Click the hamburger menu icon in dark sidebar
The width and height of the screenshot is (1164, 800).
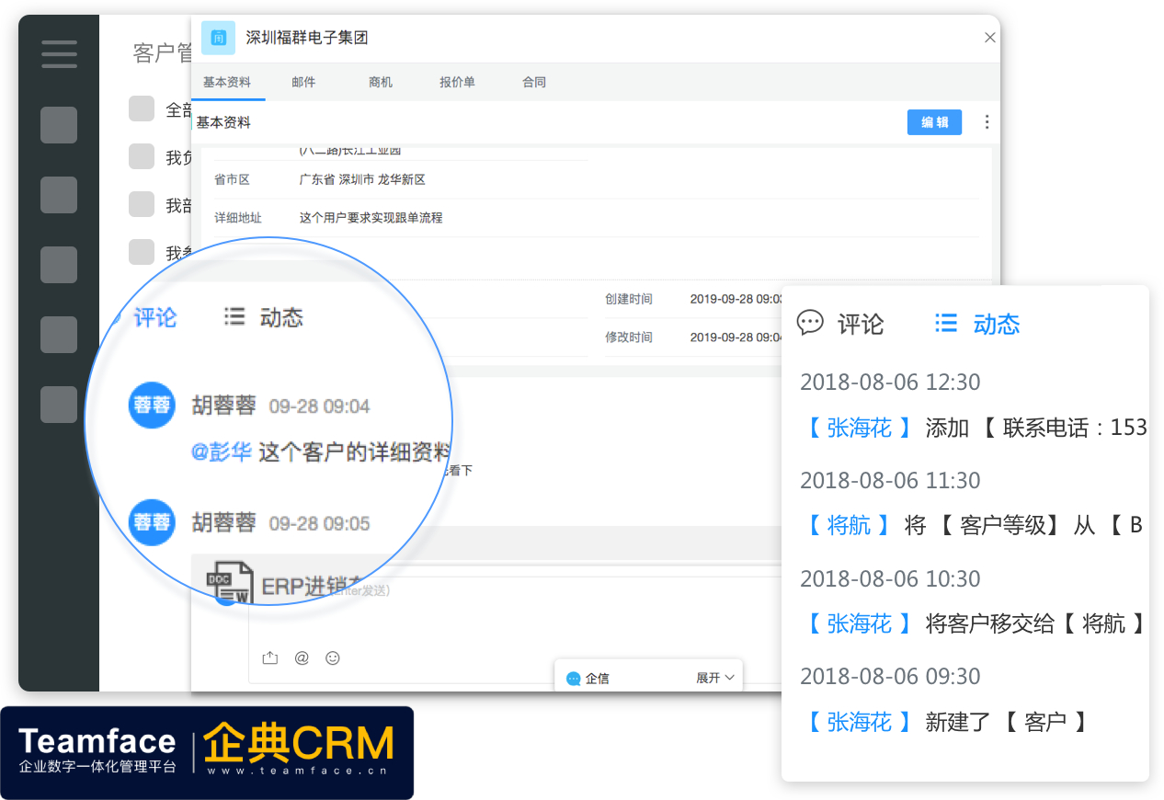(x=58, y=54)
